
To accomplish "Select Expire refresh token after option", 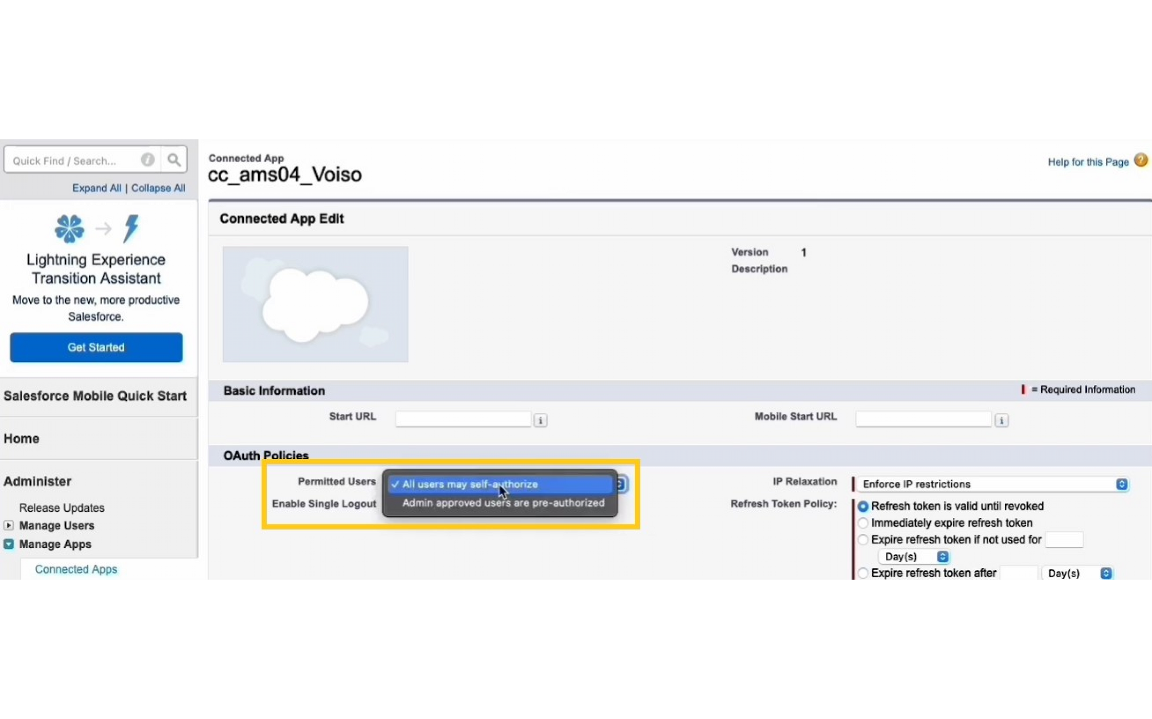I will pyautogui.click(x=863, y=573).
